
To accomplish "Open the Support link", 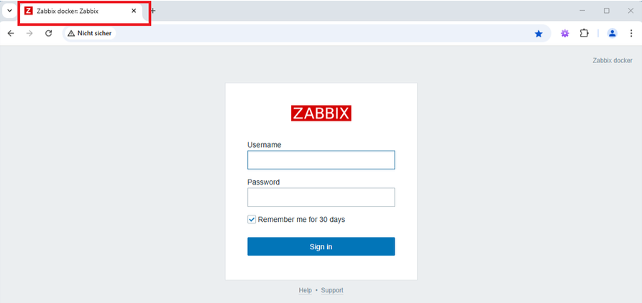I will point(332,290).
